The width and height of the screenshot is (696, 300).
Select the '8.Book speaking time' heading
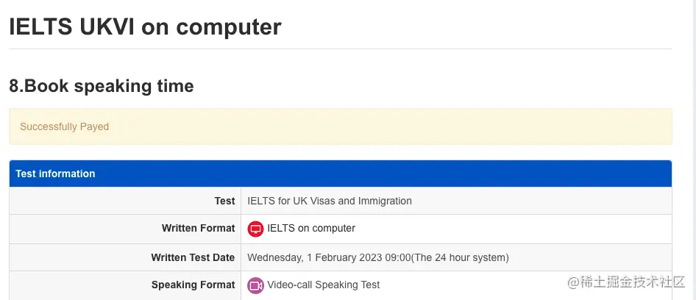(102, 86)
